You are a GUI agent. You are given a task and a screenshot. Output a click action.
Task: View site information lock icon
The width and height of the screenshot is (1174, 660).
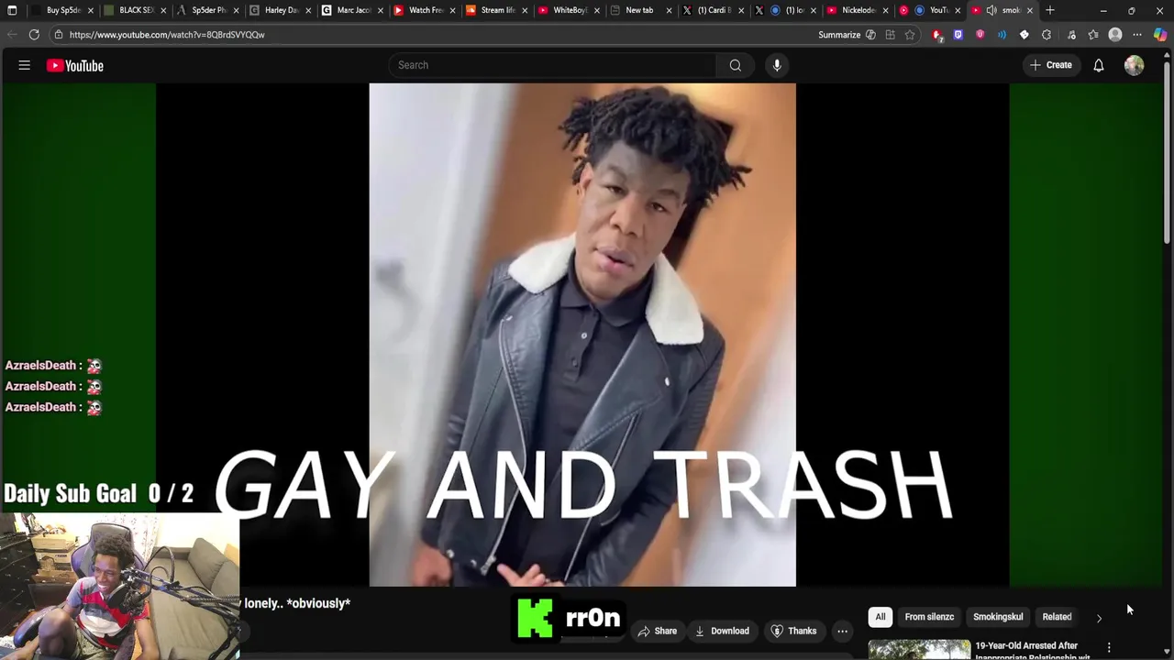[x=59, y=35]
